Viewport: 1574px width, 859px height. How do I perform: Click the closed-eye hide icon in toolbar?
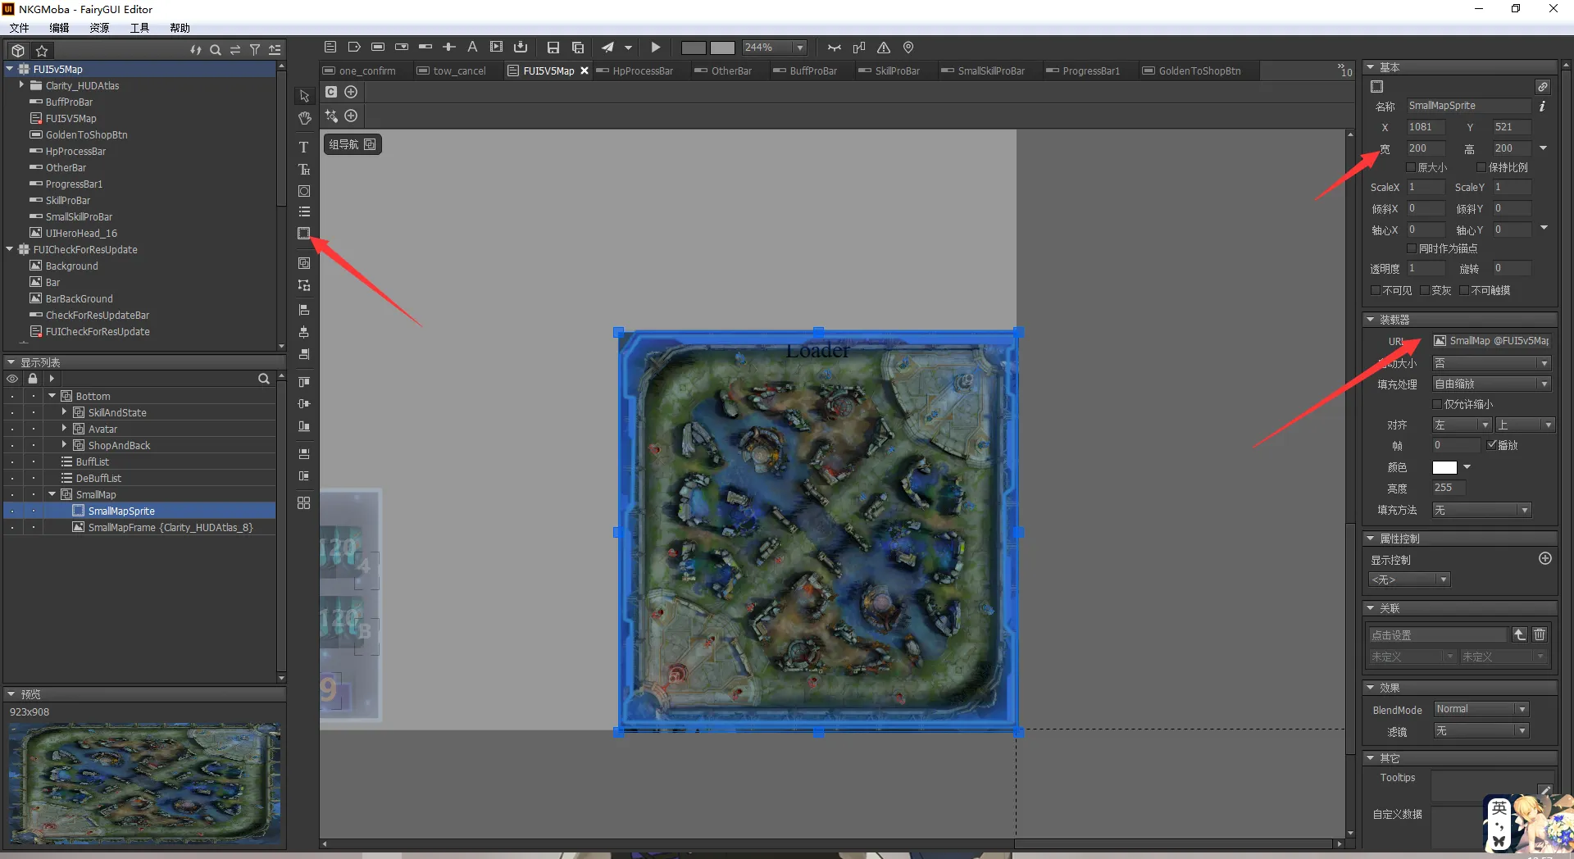point(835,48)
